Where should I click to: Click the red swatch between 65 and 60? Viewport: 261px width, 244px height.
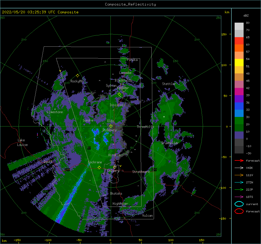[239, 41]
